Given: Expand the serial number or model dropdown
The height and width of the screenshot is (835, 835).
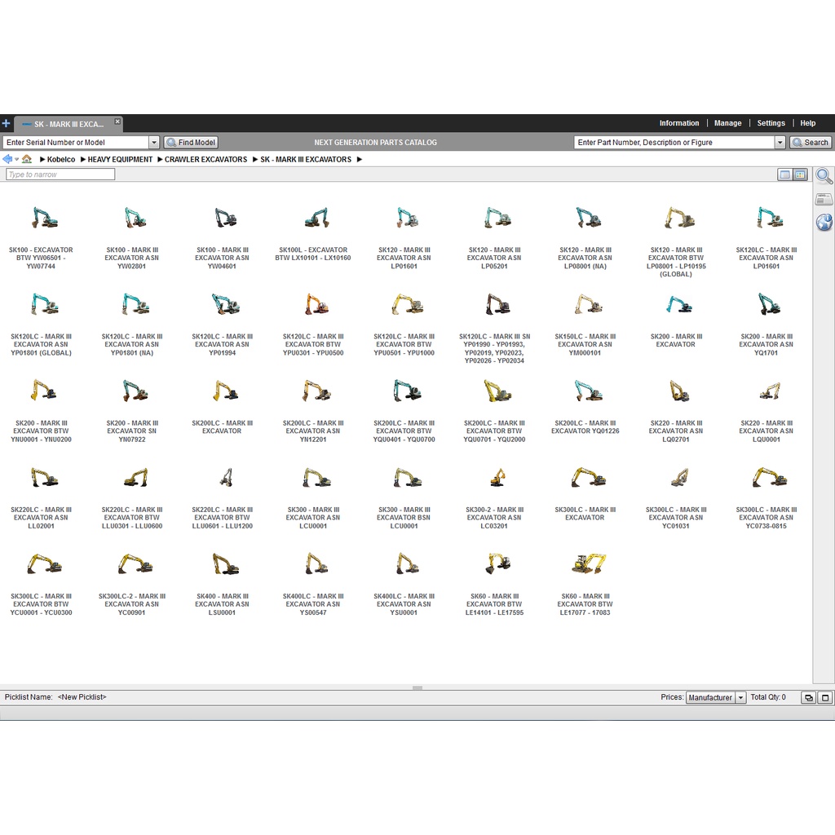Looking at the screenshot, I should tap(154, 143).
